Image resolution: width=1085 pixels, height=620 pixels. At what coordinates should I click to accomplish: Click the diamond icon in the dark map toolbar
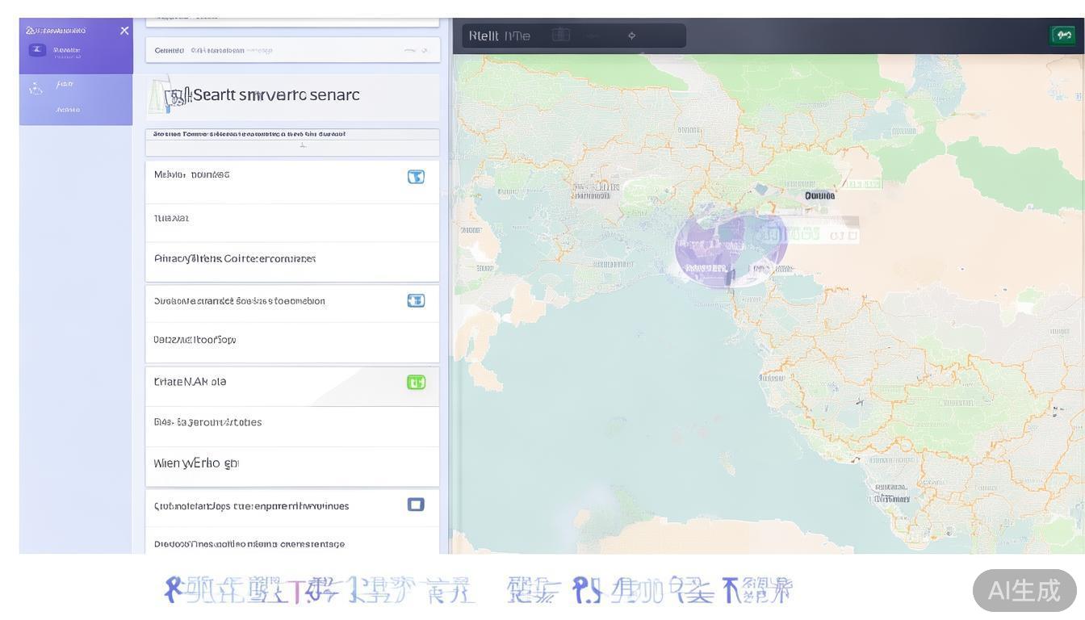tap(631, 36)
